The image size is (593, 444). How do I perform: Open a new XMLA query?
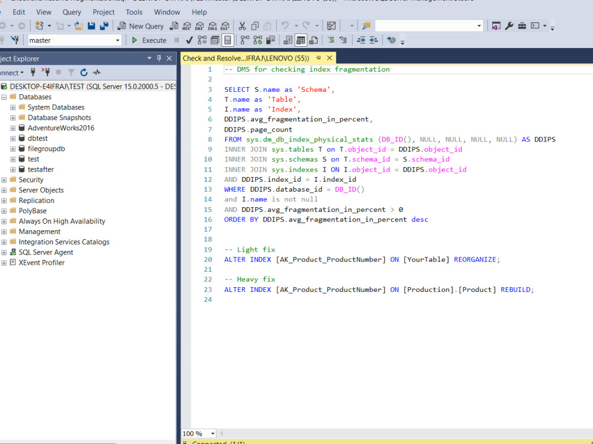[x=212, y=26]
